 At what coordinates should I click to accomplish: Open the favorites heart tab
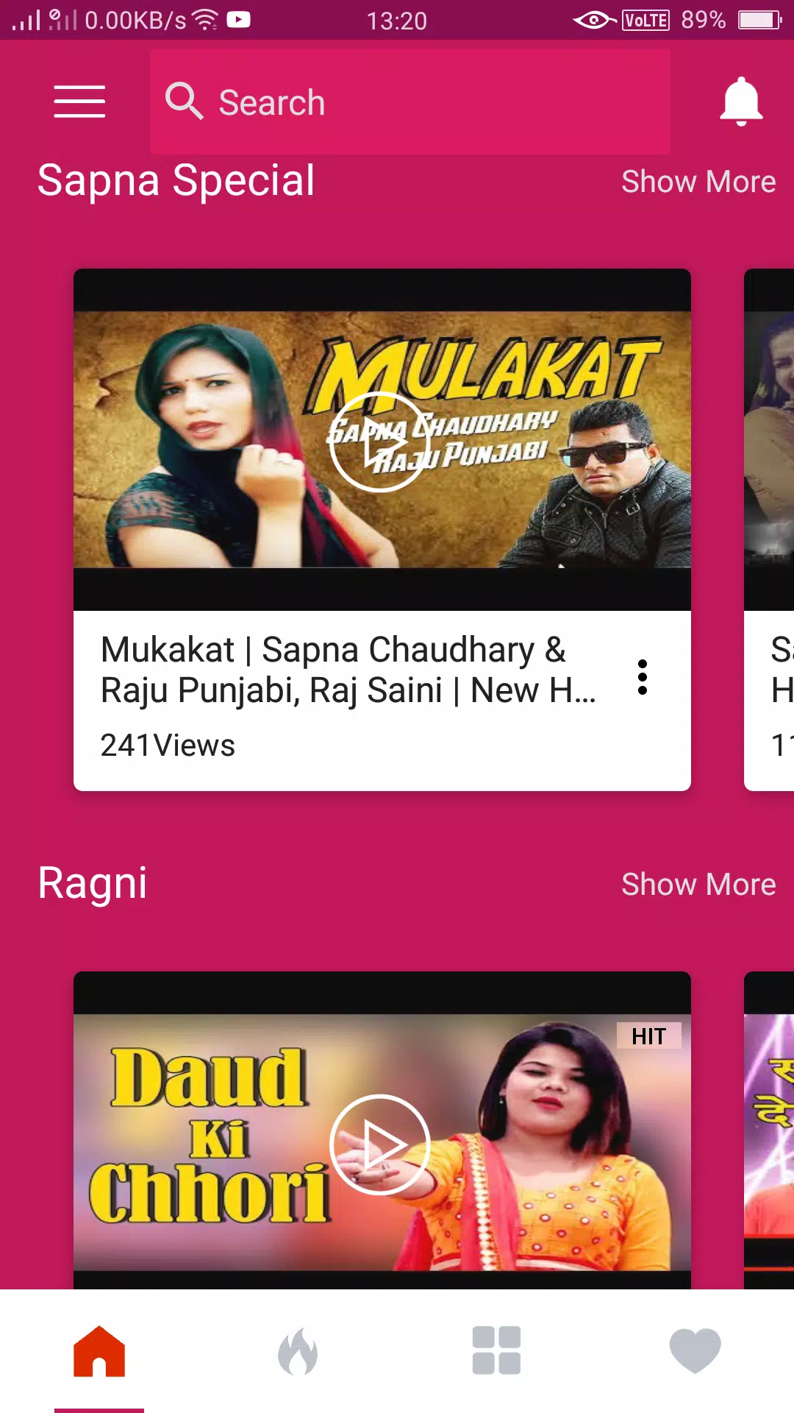pos(695,1351)
